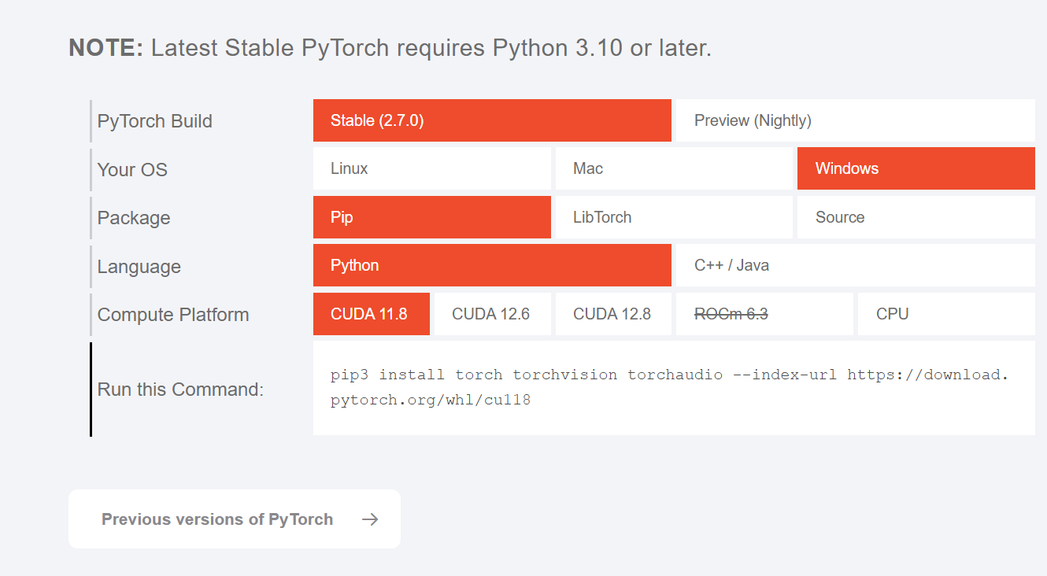Click the Run this Command label
This screenshot has height=576, width=1047.
click(x=180, y=390)
